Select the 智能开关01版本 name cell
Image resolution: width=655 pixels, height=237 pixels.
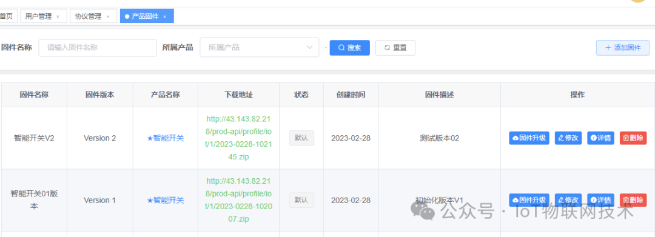click(34, 200)
